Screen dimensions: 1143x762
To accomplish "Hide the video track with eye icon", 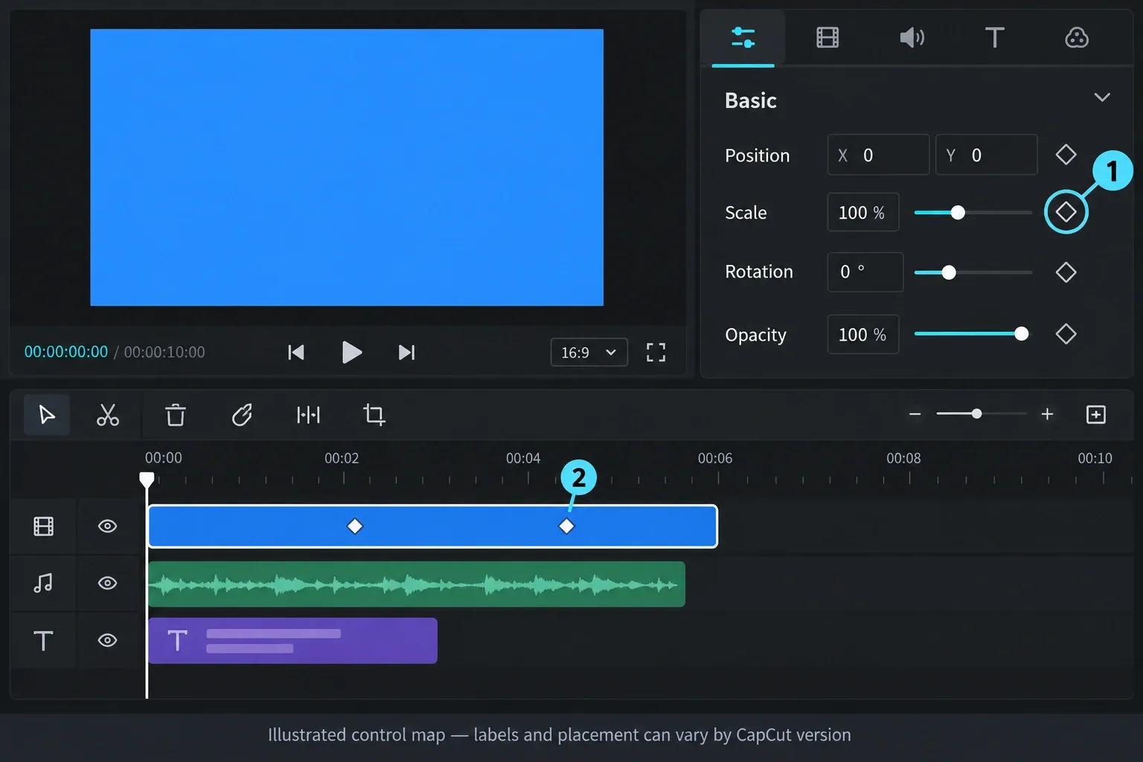I will (107, 526).
